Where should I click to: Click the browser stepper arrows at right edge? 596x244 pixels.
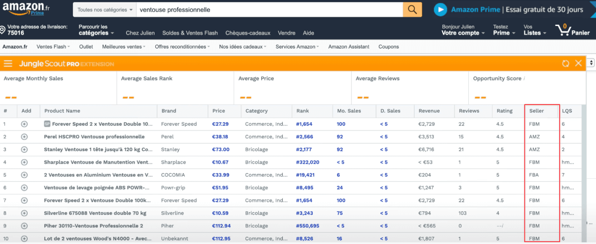click(591, 63)
